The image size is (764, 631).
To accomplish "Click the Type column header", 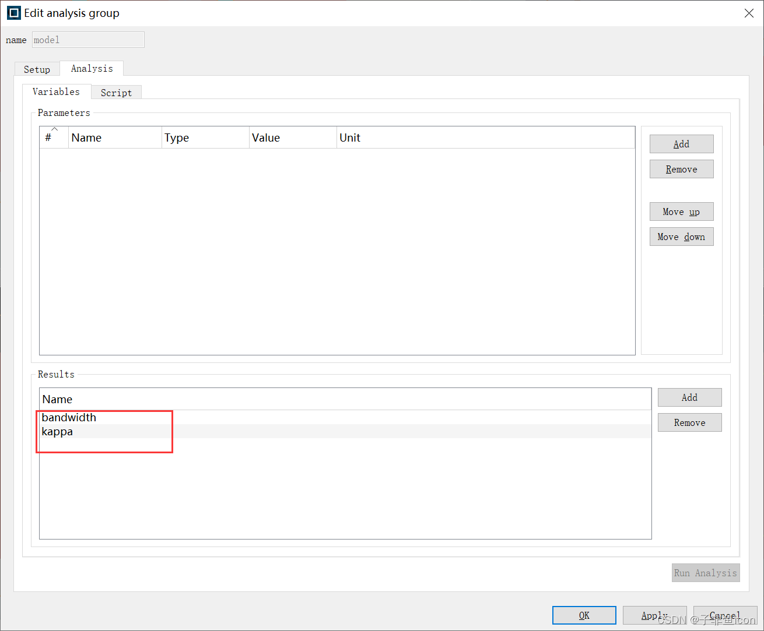I will pos(205,138).
